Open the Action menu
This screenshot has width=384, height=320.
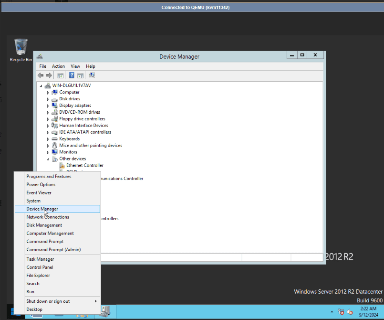click(58, 66)
